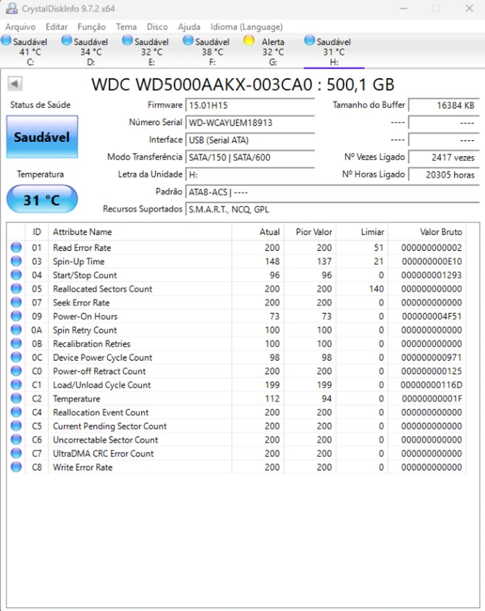Click the back arrow above Status de Saúde

15,83
